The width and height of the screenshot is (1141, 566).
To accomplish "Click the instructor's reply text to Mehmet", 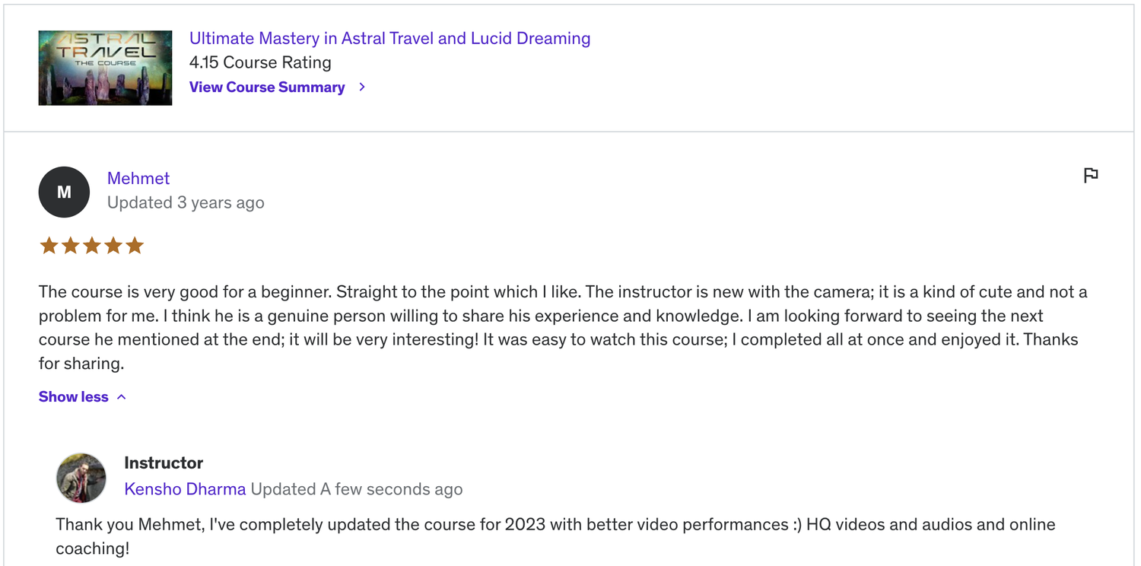I will (555, 536).
